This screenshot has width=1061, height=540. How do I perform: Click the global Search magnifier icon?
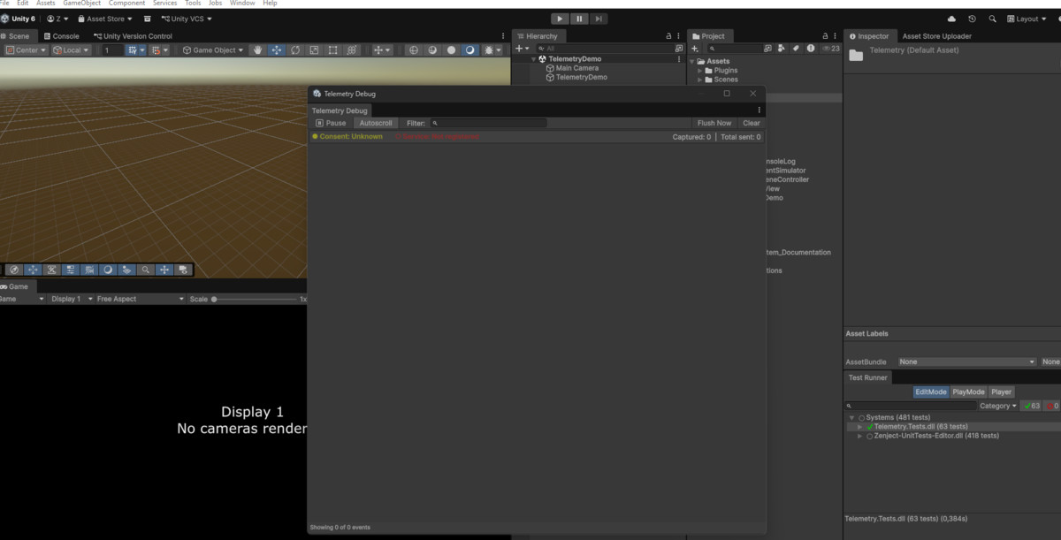993,19
